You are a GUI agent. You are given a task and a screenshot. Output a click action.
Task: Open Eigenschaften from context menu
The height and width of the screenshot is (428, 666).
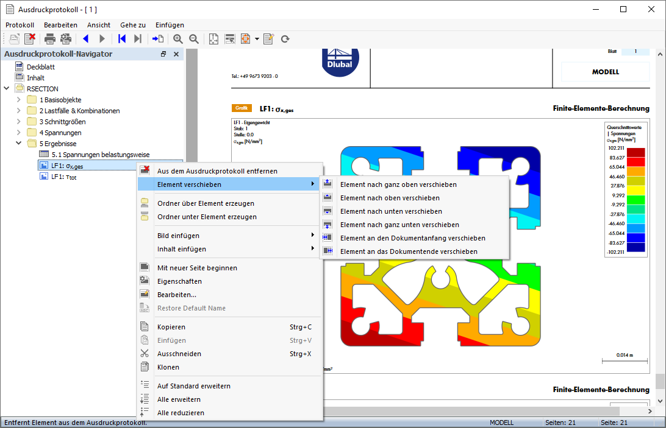click(229, 281)
